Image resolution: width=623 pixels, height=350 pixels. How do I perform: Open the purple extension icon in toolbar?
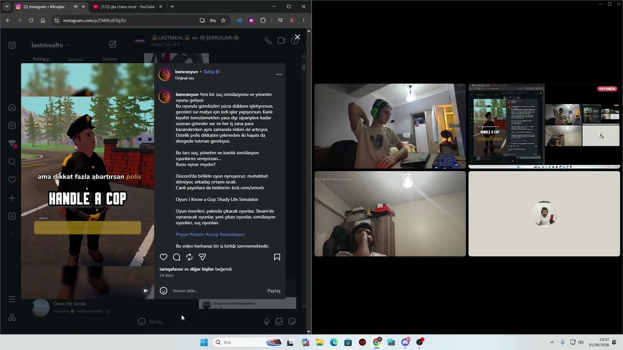tap(251, 20)
